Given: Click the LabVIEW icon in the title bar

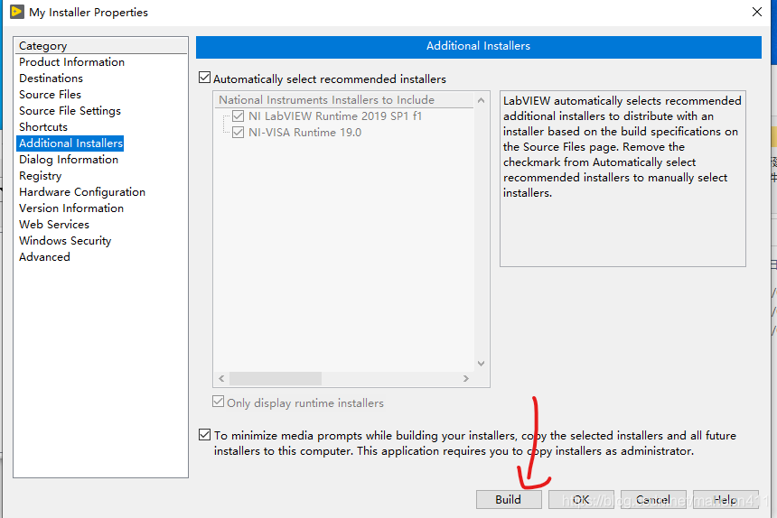Looking at the screenshot, I should (x=17, y=12).
